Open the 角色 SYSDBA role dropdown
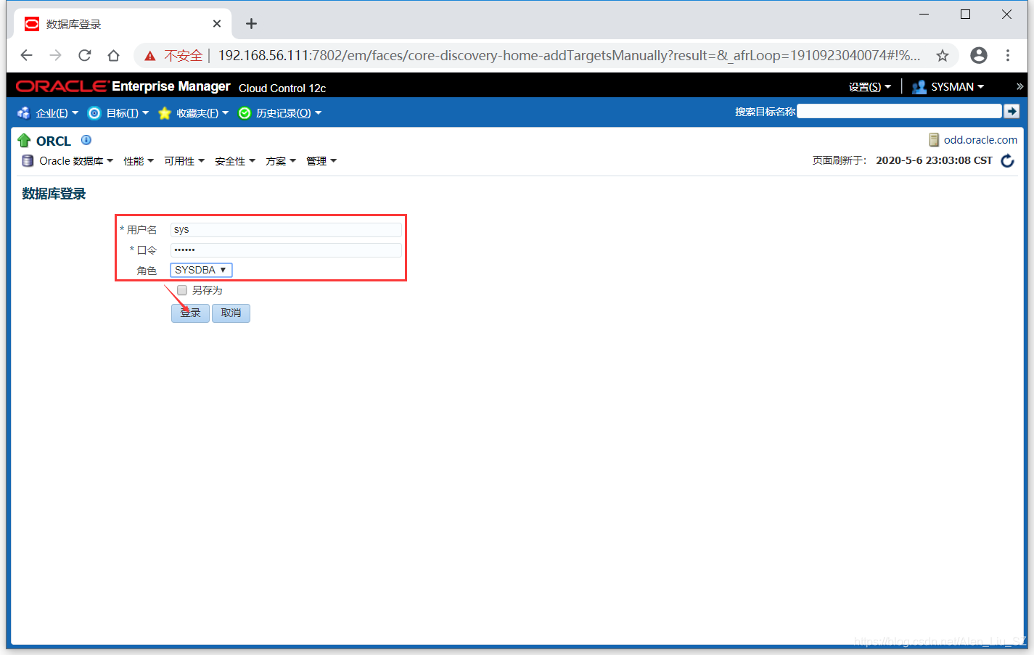 tap(201, 270)
